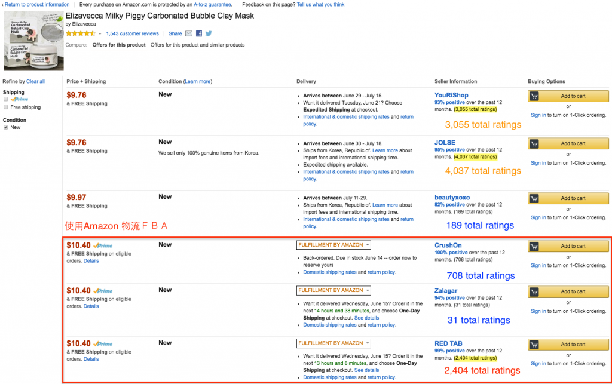Click the Share link
Screen dimensions: 612x384
point(175,33)
